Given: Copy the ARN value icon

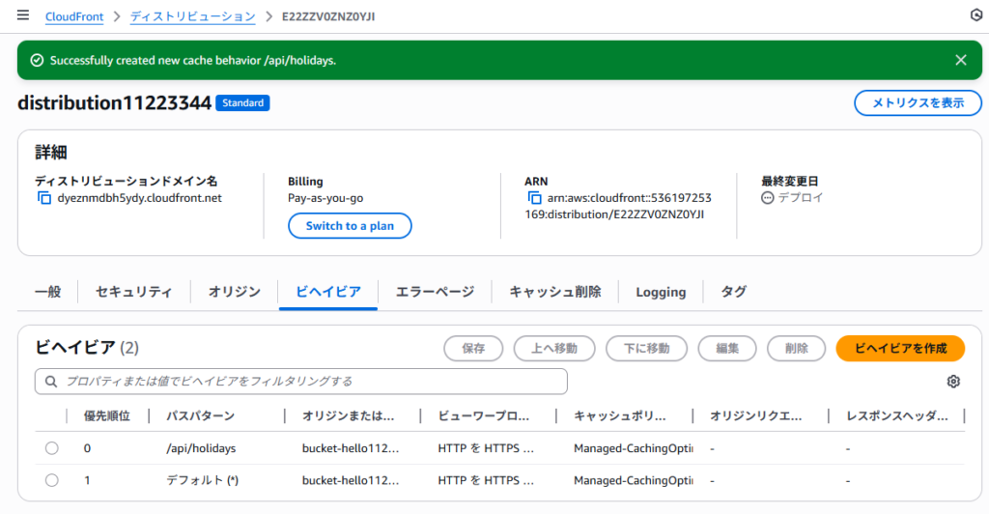Looking at the screenshot, I should click(535, 198).
